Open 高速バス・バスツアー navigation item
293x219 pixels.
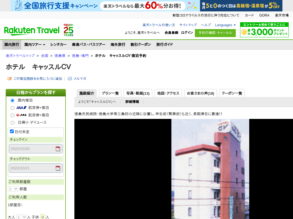(x=89, y=44)
